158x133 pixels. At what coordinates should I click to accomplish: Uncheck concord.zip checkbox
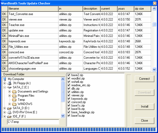coord(69,102)
